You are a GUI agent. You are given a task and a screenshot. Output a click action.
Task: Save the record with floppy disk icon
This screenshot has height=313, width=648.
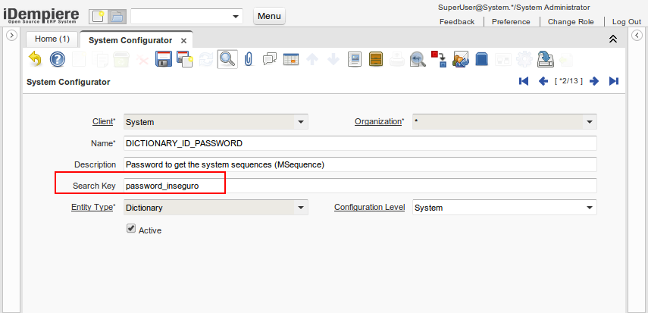click(163, 59)
